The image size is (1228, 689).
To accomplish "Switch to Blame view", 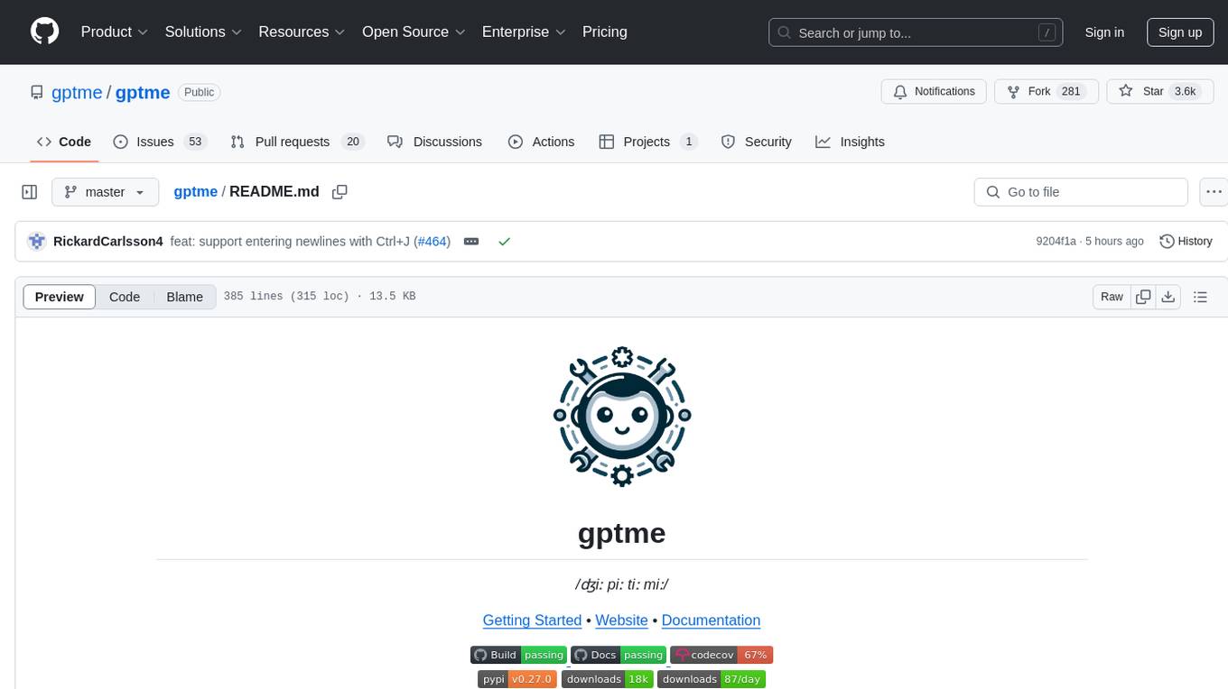I will point(184,297).
